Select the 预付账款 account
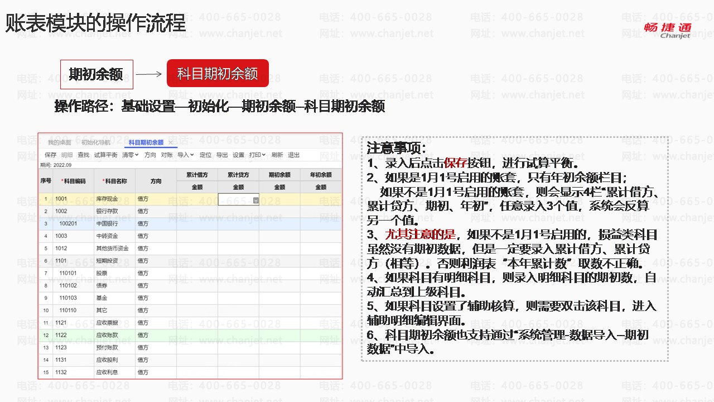The width and height of the screenshot is (714, 402). tap(106, 348)
